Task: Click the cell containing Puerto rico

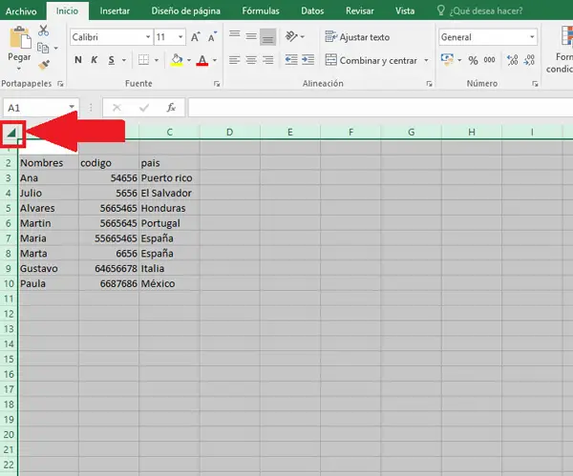Action: point(169,177)
